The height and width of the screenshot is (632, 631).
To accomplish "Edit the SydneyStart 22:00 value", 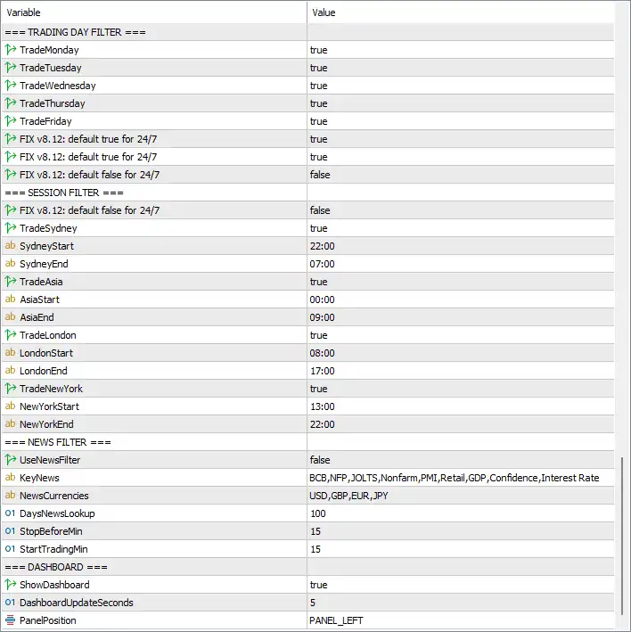I will click(x=461, y=246).
